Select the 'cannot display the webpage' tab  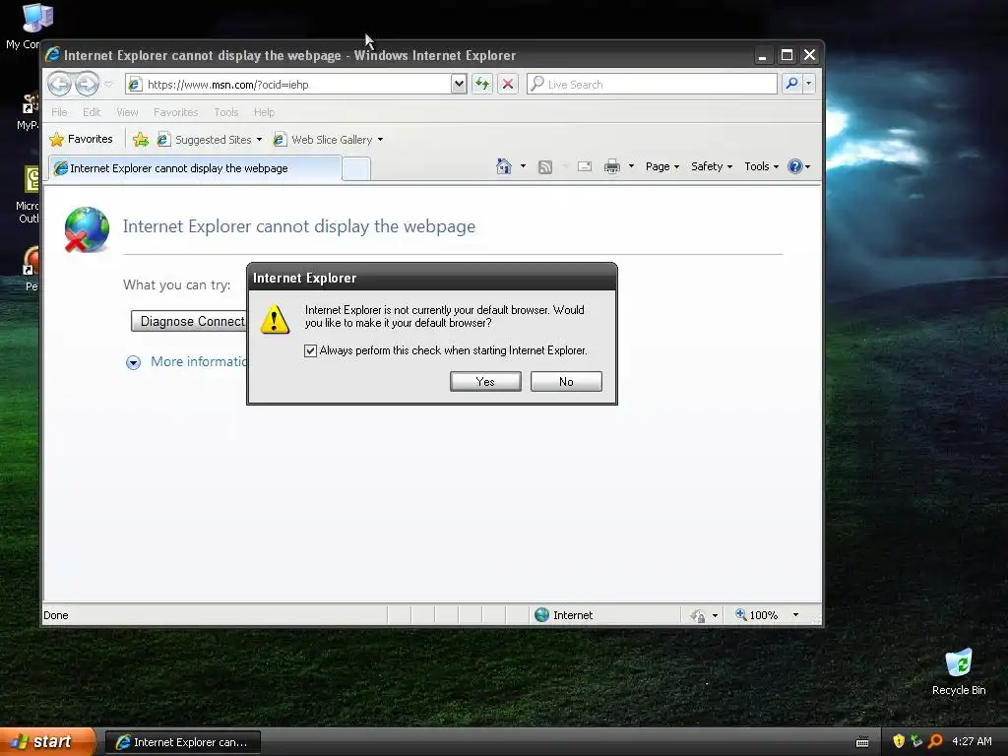pos(194,168)
